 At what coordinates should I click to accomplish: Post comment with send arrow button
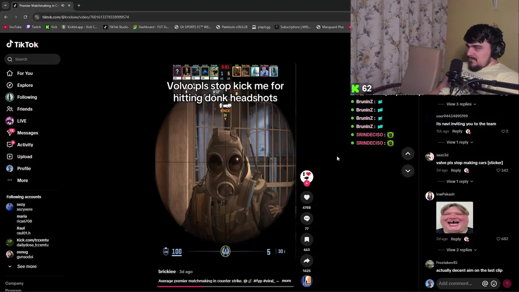click(x=507, y=283)
